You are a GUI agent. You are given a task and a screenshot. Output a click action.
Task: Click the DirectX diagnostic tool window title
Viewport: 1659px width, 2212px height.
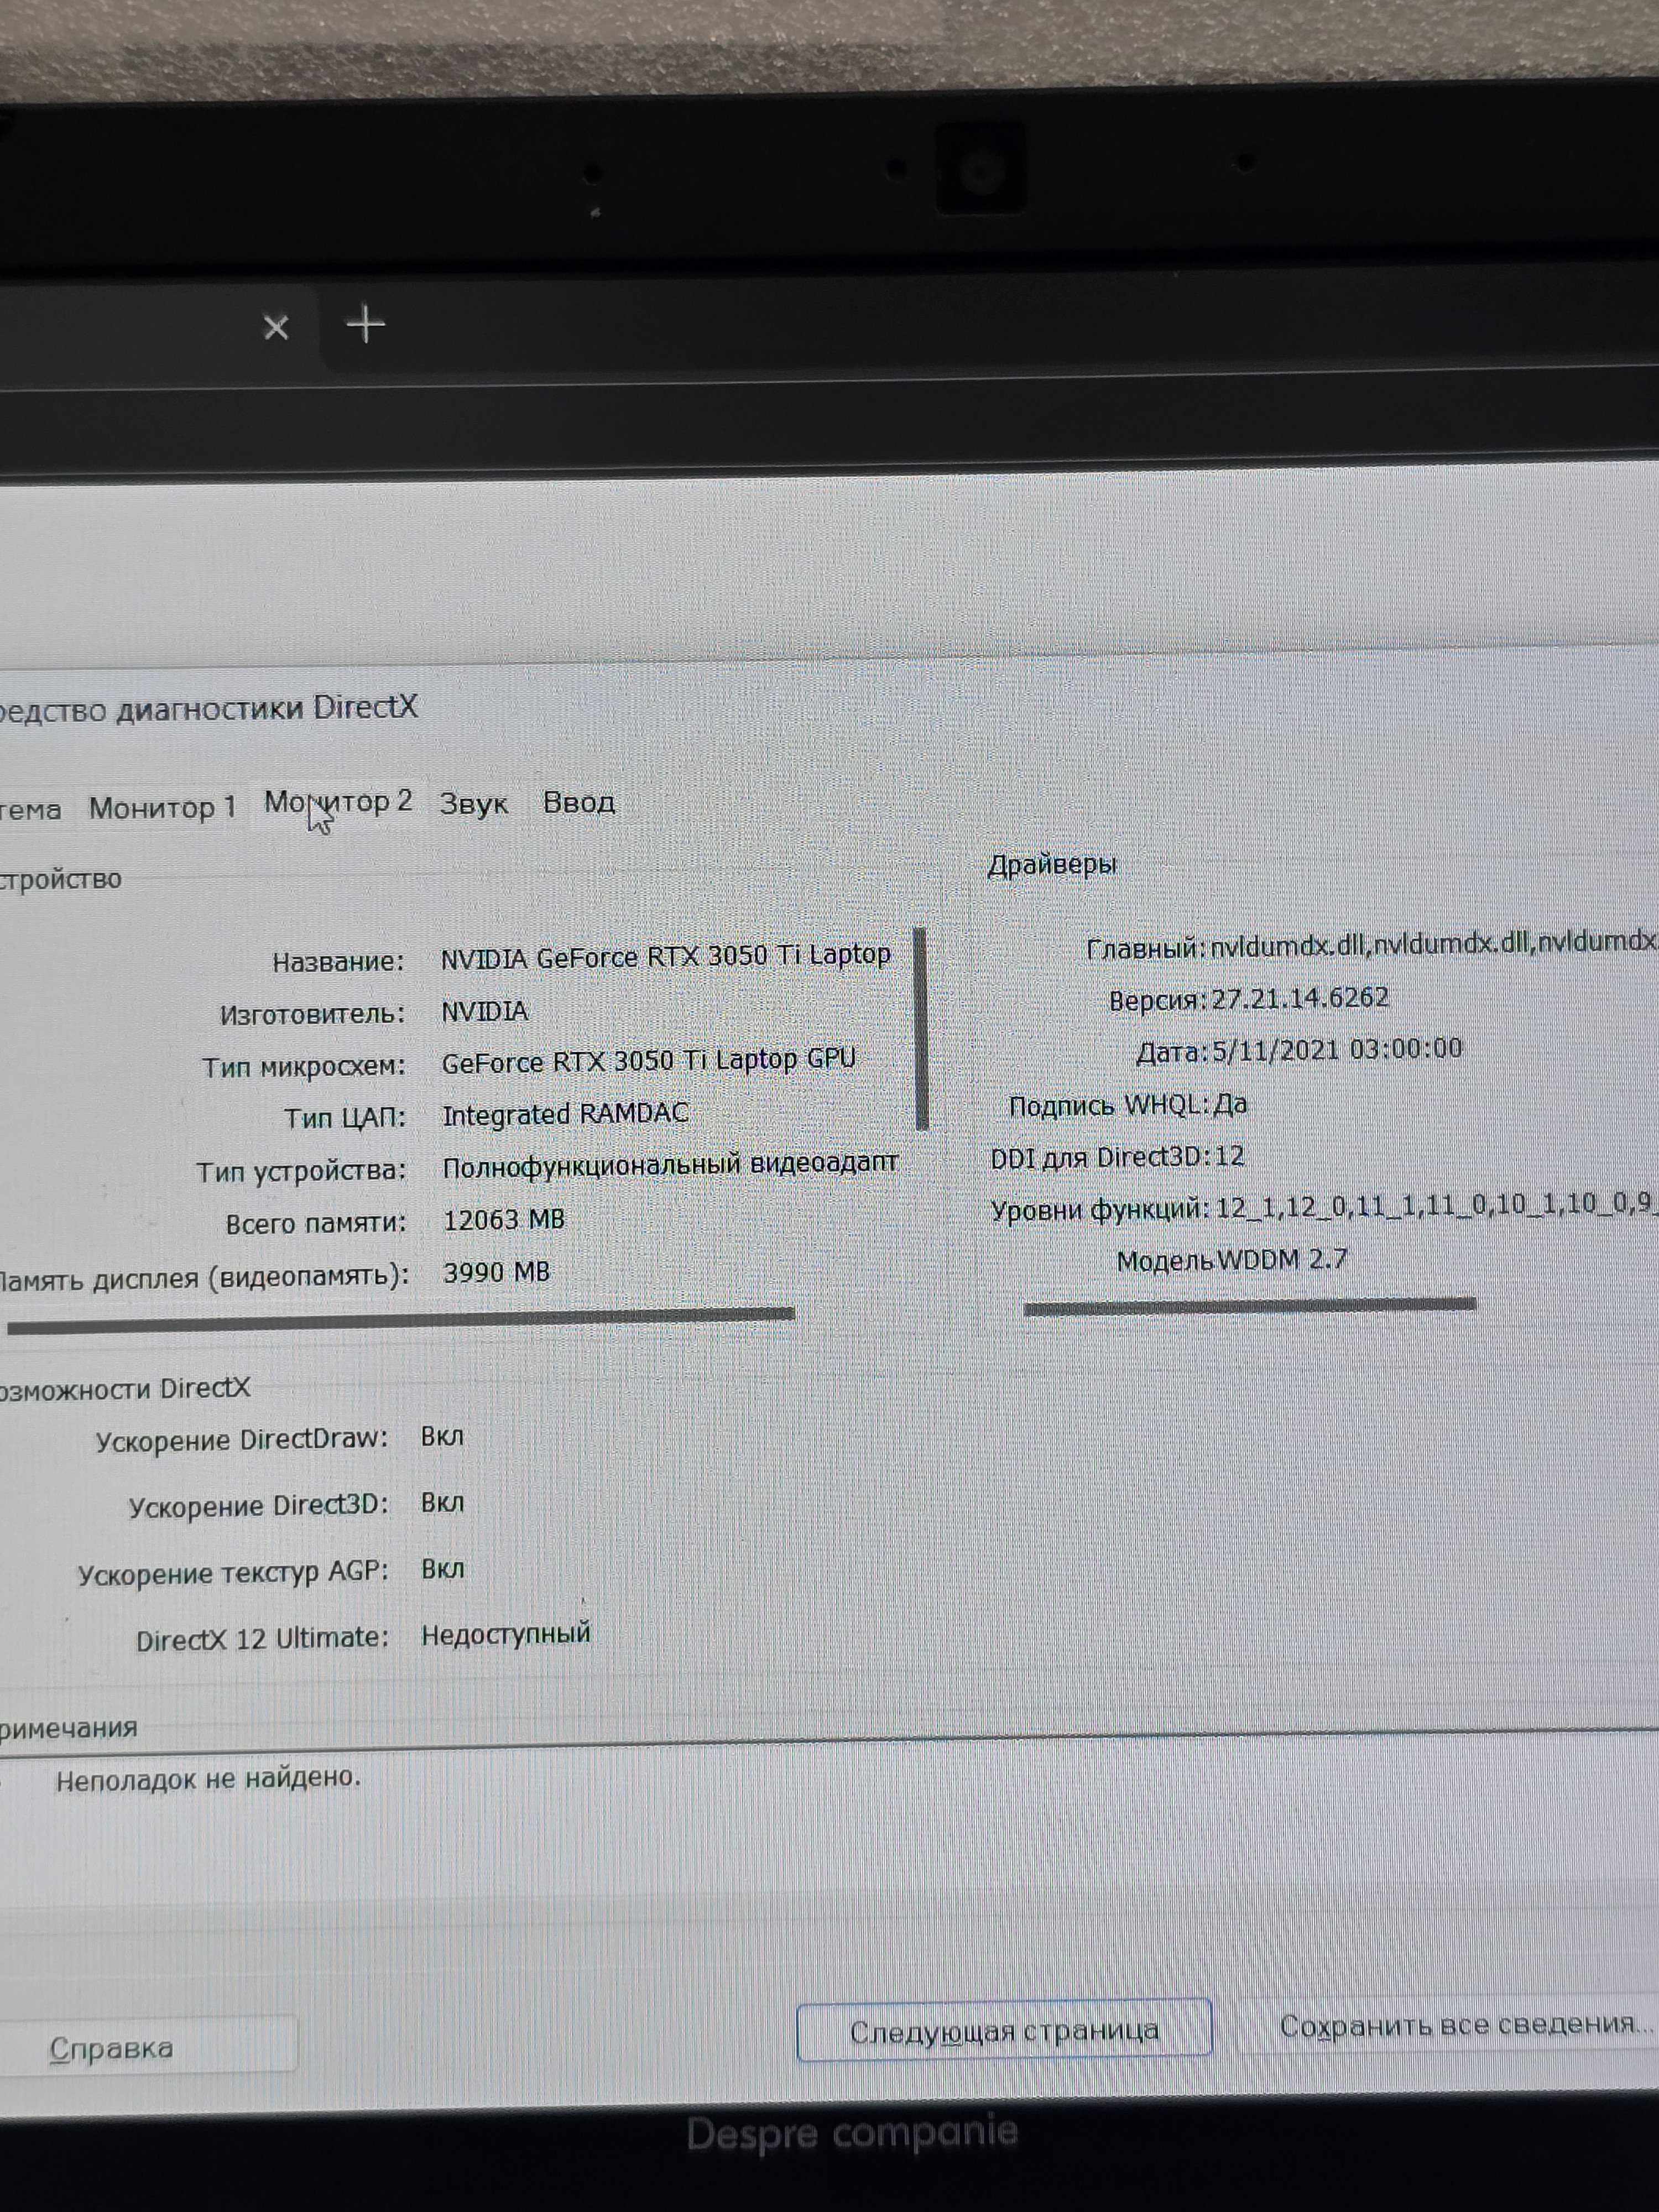click(x=208, y=708)
